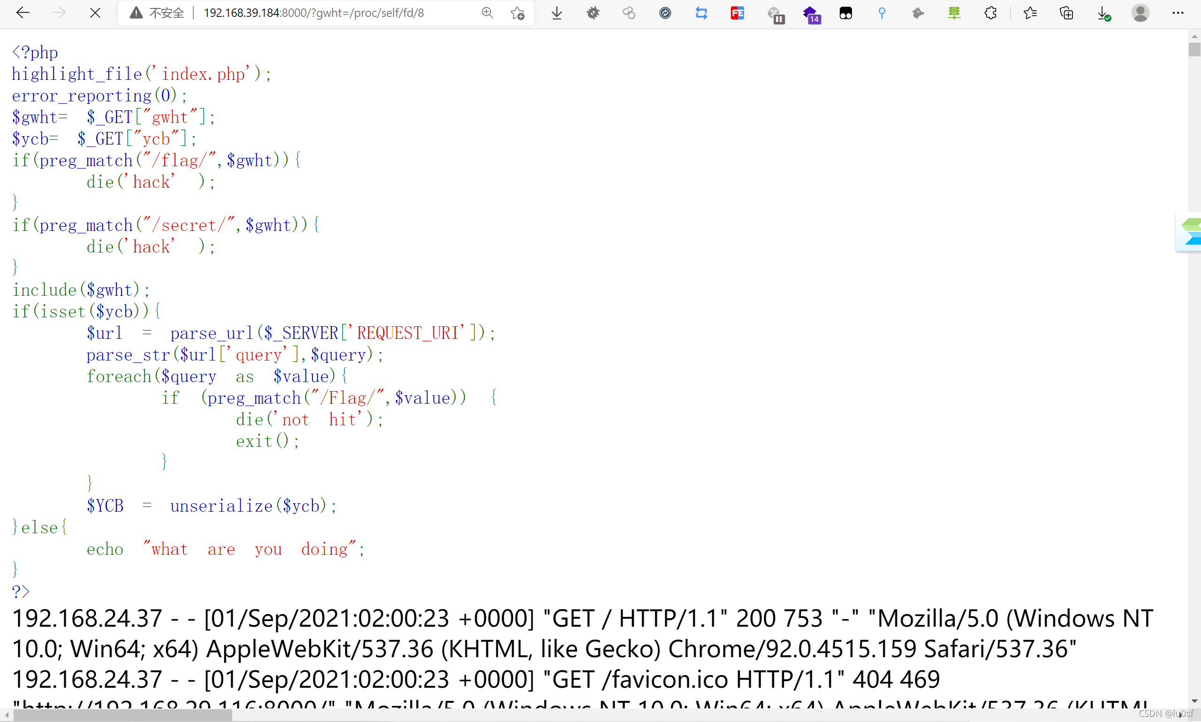
Task: Open the Favorites list panel
Action: pyautogui.click(x=1030, y=13)
